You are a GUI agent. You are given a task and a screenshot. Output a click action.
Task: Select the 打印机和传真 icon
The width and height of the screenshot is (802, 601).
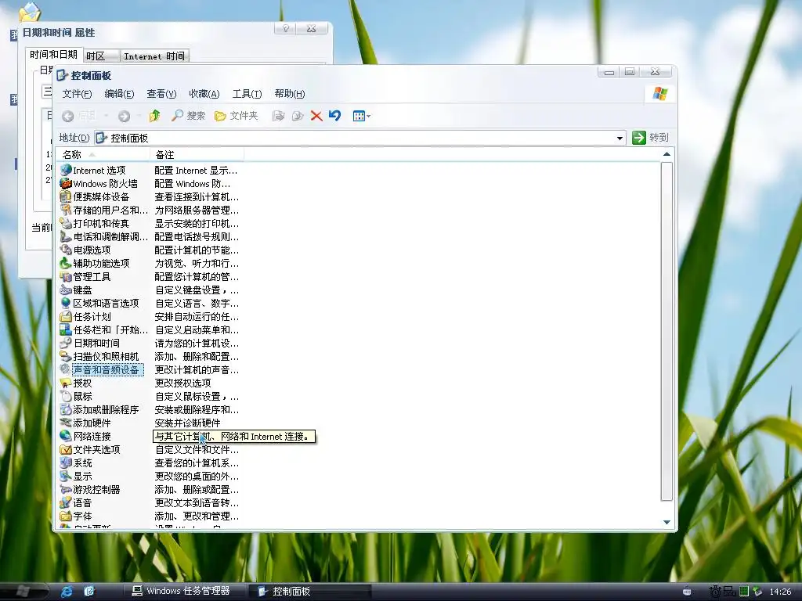(x=66, y=223)
